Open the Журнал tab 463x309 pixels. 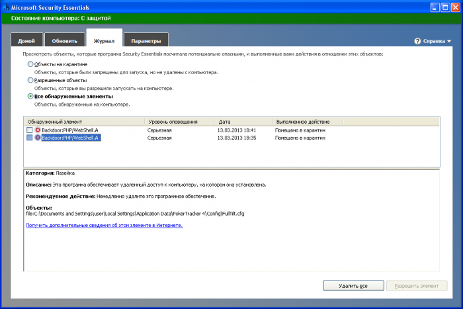[104, 38]
